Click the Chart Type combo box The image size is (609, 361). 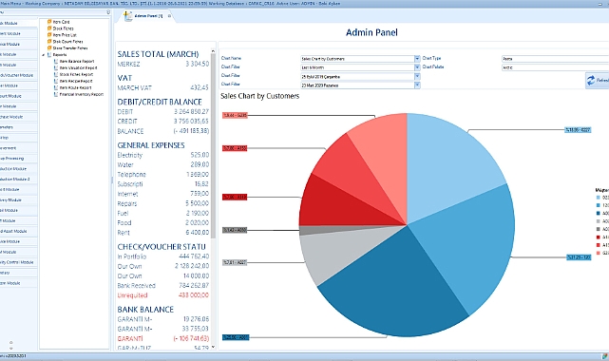coord(556,59)
